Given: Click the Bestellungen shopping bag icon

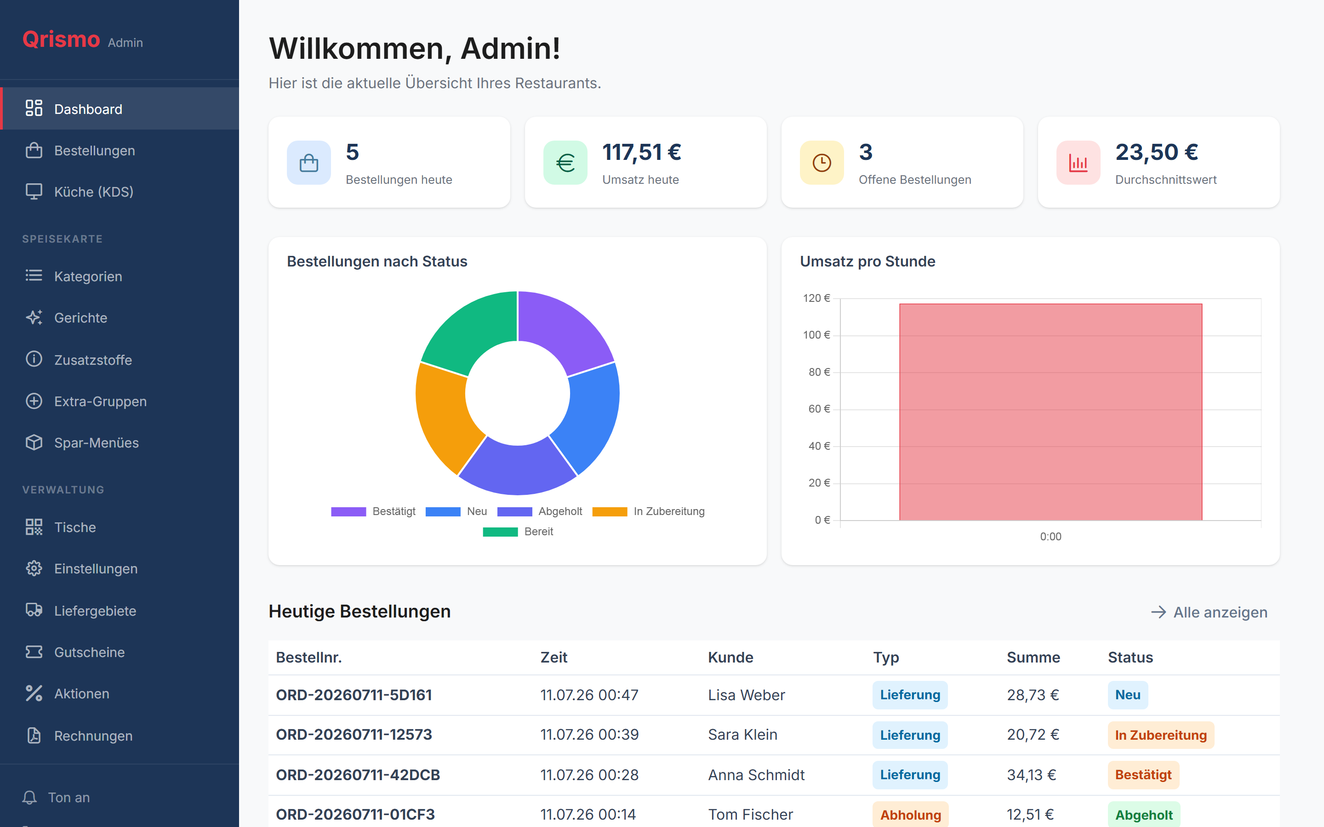Looking at the screenshot, I should tap(34, 150).
